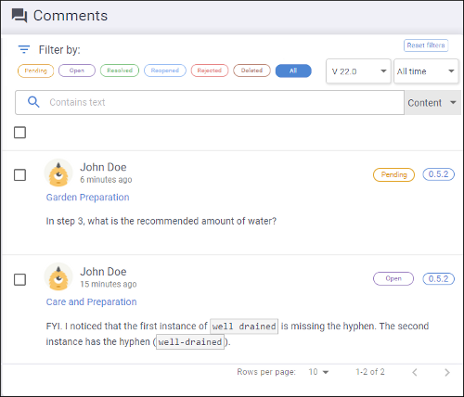464x397 pixels.
Task: Click the Reset filters button
Action: click(x=426, y=45)
